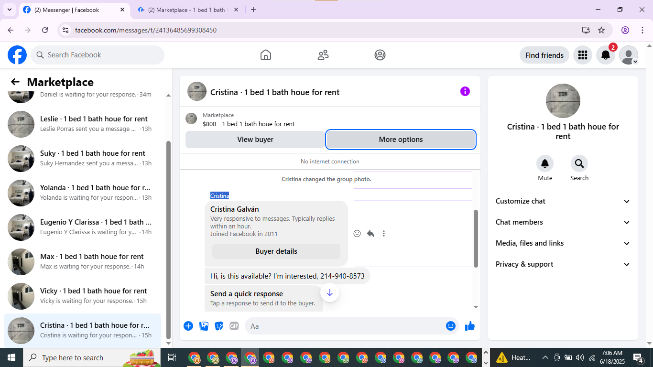Click the chat messages scrollbar thumb
The image size is (653, 367).
click(x=476, y=238)
